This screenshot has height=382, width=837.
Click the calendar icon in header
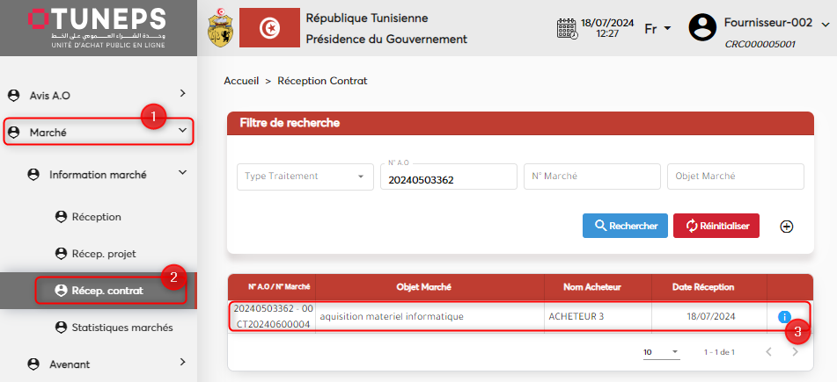(568, 28)
